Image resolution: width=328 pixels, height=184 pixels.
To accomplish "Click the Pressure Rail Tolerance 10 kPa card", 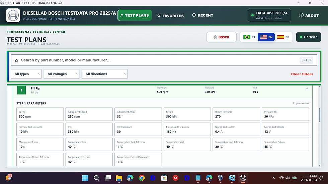I will click(40, 129).
